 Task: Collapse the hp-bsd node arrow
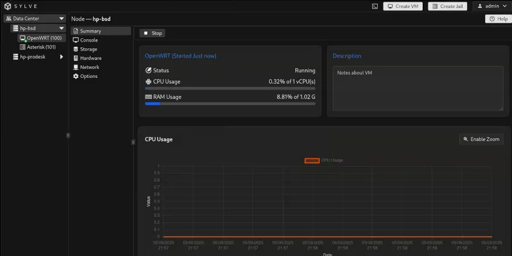tap(61, 28)
